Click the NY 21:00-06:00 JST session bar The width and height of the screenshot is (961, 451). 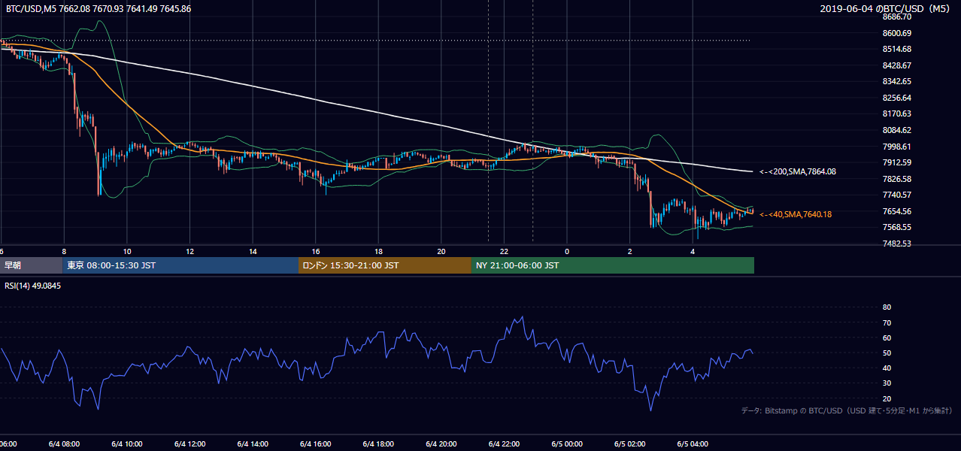coord(613,265)
